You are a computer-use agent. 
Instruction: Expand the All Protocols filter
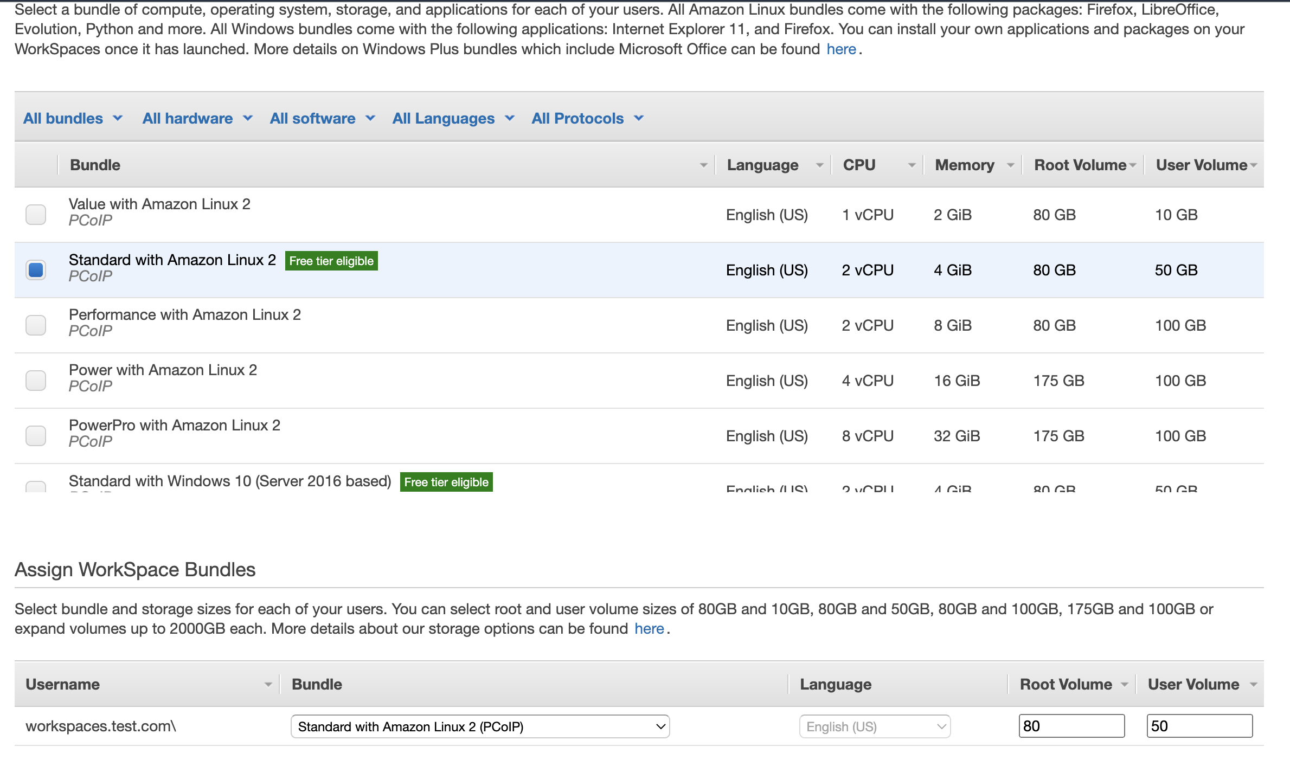[x=588, y=118]
